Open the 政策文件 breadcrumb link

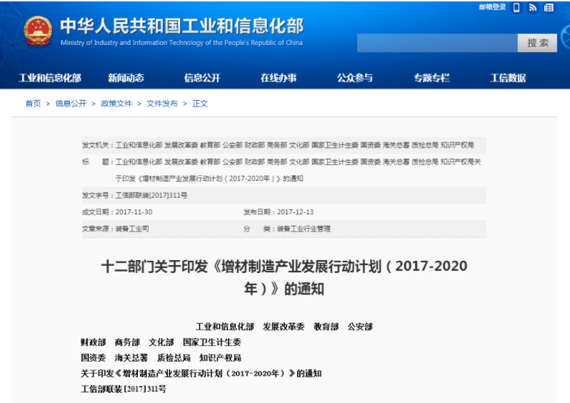click(x=116, y=104)
